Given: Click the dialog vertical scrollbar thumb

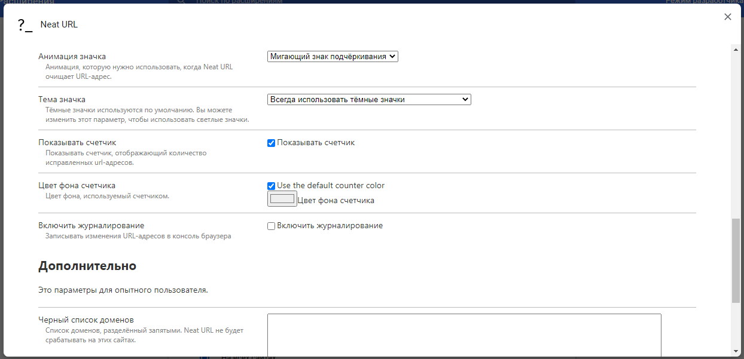Looking at the screenshot, I should [x=736, y=260].
